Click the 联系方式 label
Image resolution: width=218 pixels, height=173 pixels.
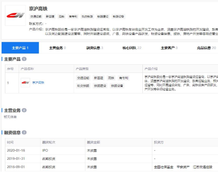pos(36,24)
